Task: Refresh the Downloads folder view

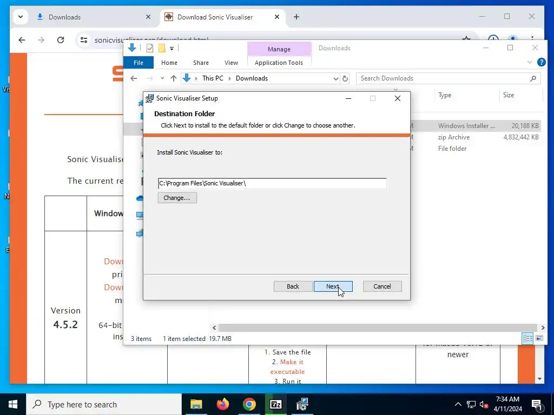Action: click(x=345, y=79)
